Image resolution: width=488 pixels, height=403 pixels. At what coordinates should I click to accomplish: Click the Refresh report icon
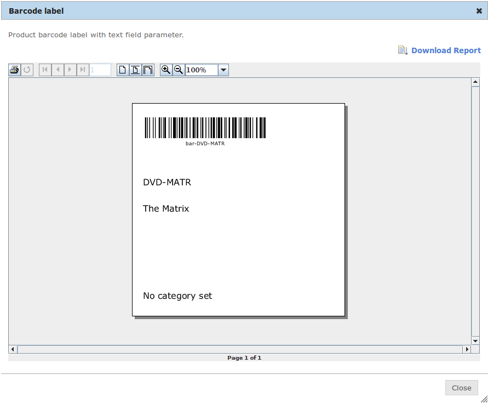[x=26, y=70]
